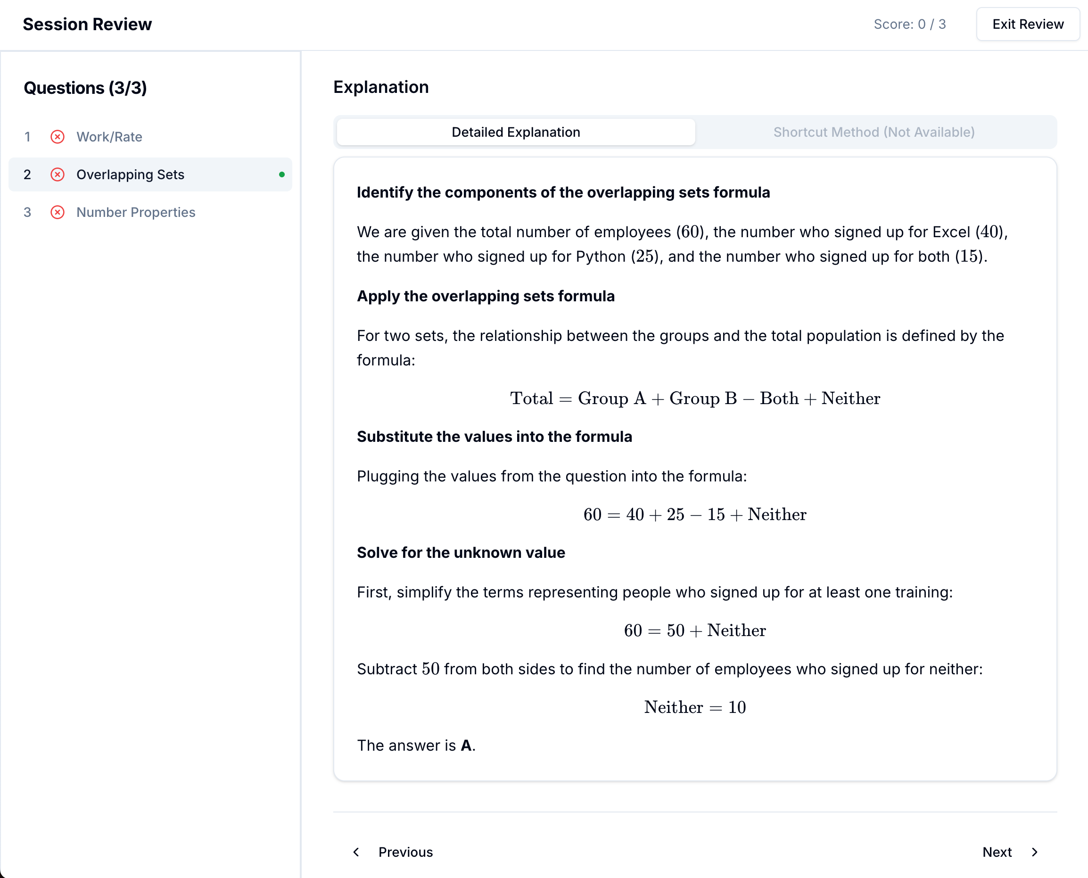The height and width of the screenshot is (878, 1088).
Task: Click the incorrect icon beside Number Properties
Action: click(58, 212)
